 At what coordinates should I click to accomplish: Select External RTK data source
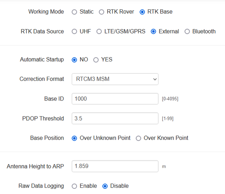tap(153, 32)
